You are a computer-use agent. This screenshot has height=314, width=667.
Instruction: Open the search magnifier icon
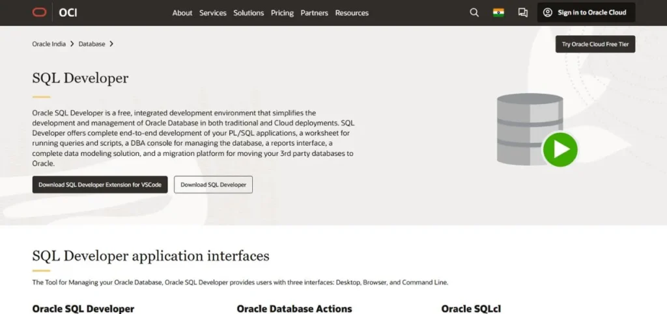point(474,12)
